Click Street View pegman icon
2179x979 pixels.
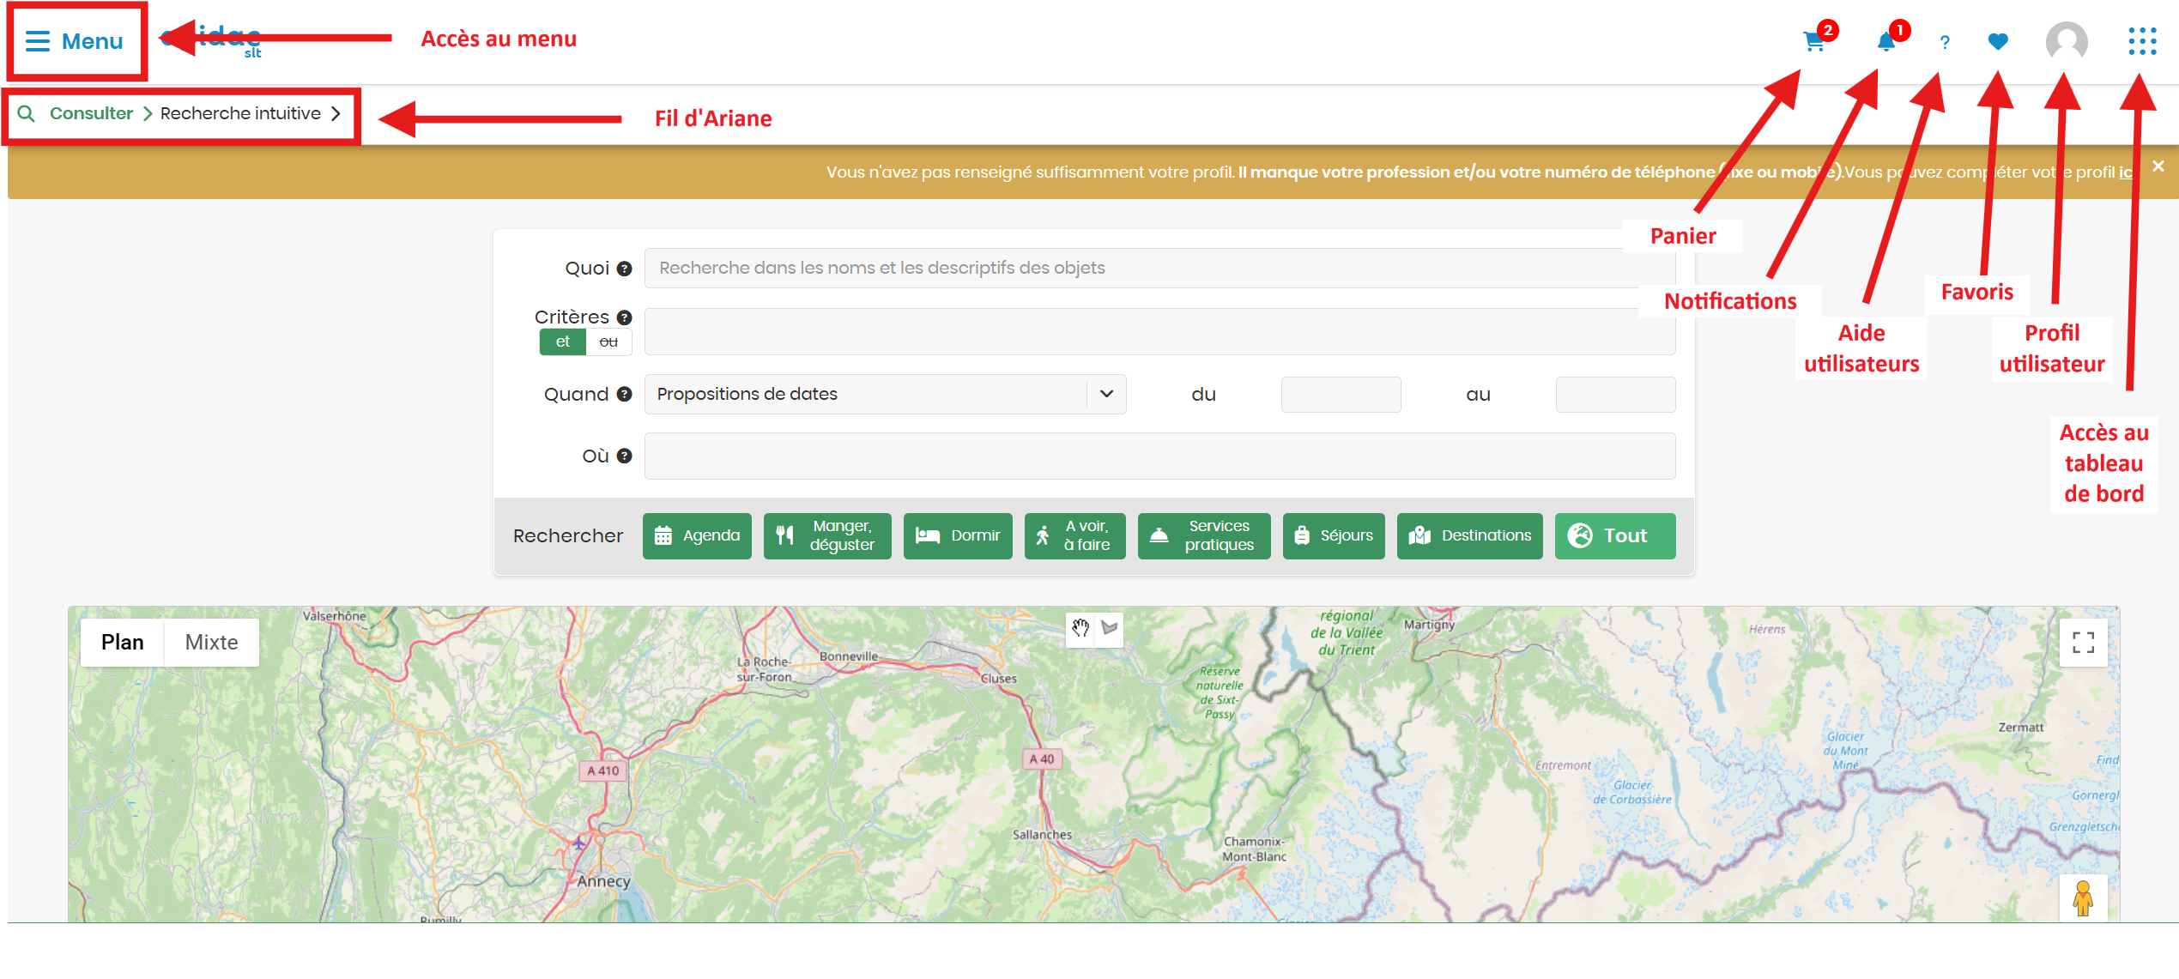pyautogui.click(x=2083, y=897)
